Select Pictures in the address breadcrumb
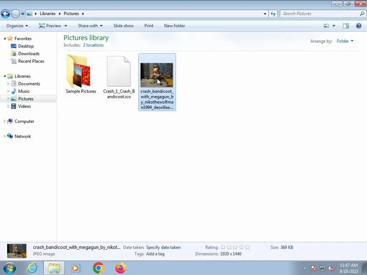 pyautogui.click(x=71, y=14)
